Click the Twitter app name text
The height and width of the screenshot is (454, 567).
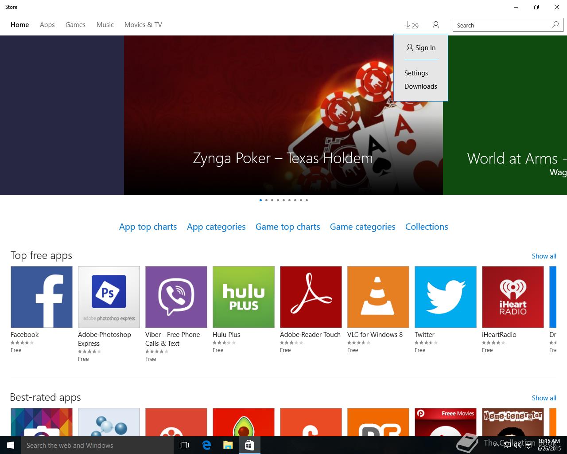coord(424,335)
